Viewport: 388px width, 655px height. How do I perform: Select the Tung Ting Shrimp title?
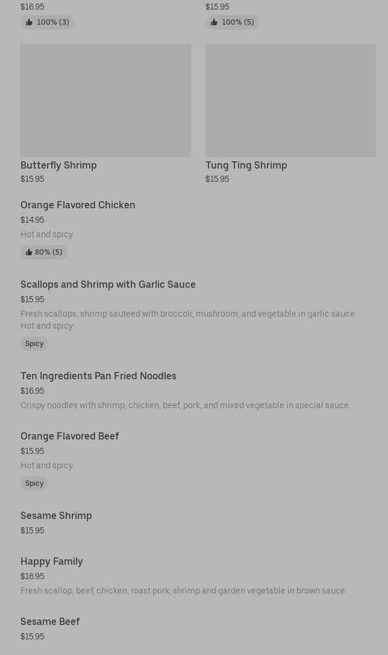[x=246, y=165]
